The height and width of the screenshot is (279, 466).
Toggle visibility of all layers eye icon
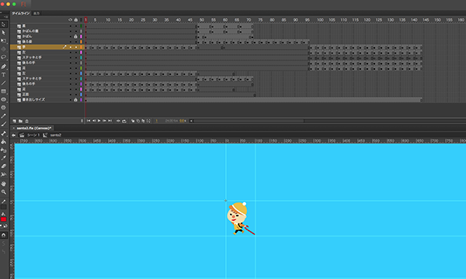coord(70,20)
